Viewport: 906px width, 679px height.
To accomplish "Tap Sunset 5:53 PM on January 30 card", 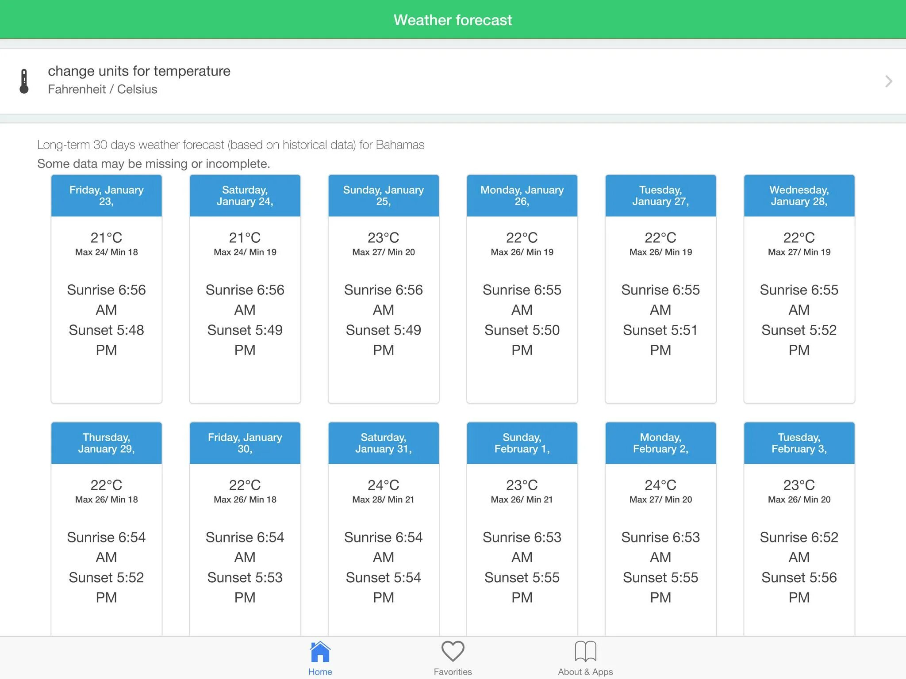I will 245,587.
